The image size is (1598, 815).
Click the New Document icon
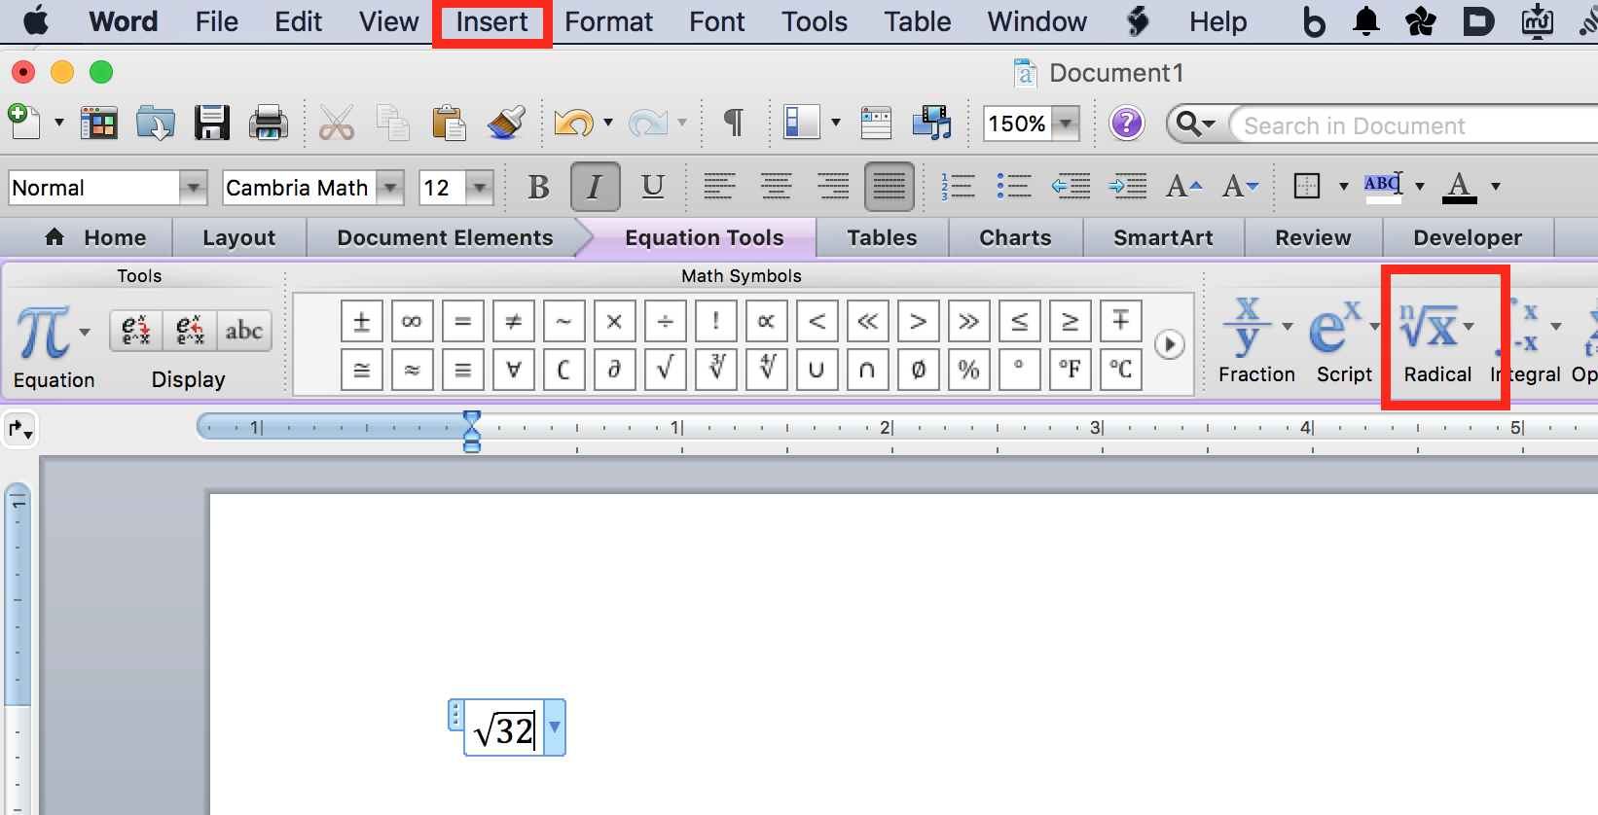(x=24, y=123)
